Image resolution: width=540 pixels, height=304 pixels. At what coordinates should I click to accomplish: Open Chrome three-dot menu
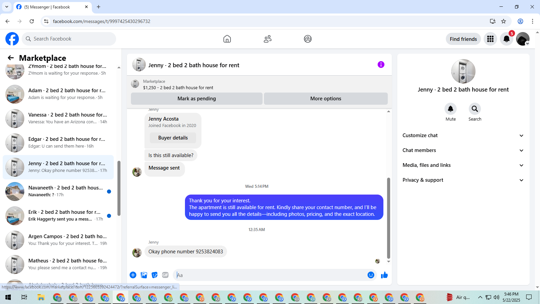(x=533, y=21)
